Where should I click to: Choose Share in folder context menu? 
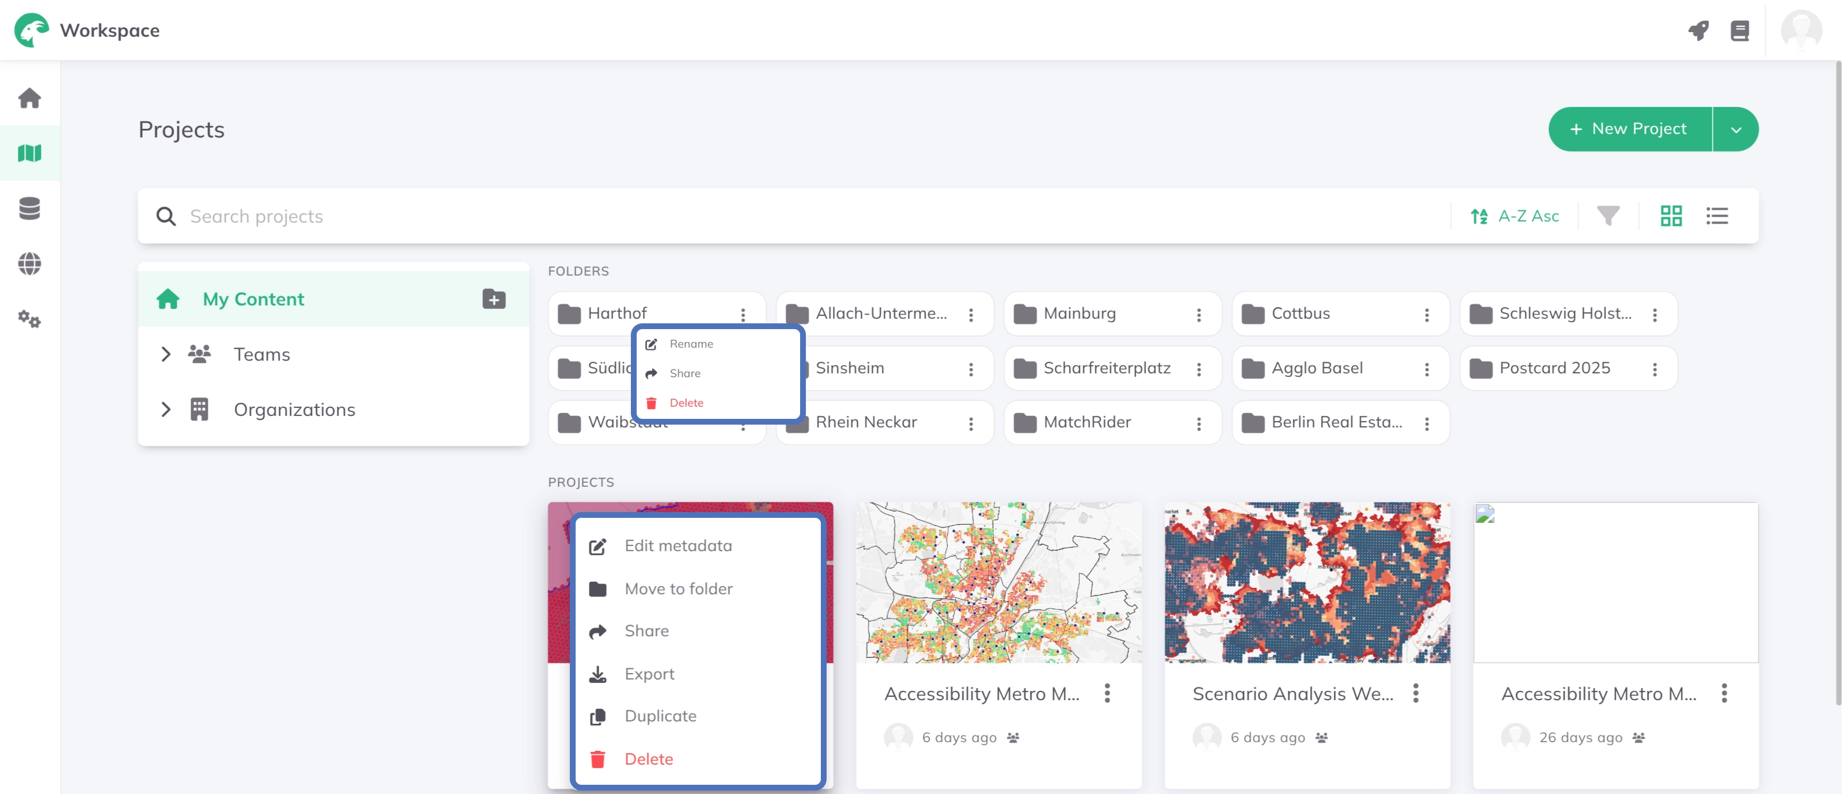tap(718, 373)
